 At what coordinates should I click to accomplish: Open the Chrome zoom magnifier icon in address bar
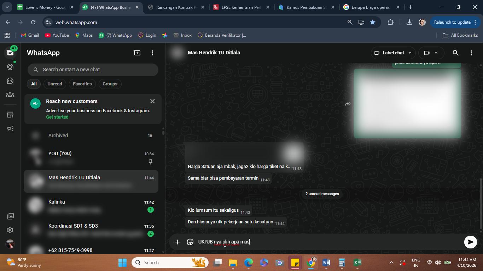350,22
